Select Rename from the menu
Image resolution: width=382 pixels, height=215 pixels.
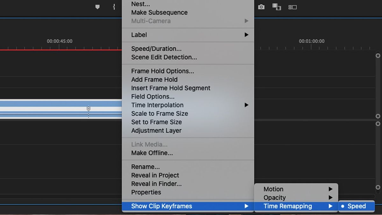pos(145,167)
